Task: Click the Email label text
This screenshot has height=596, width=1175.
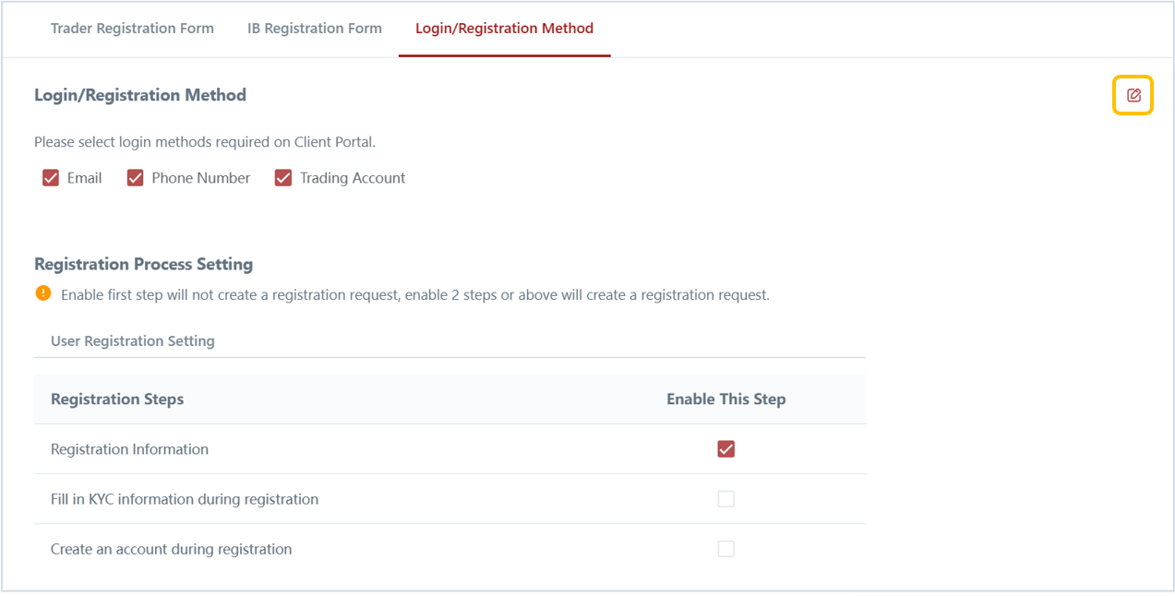Action: 84,178
